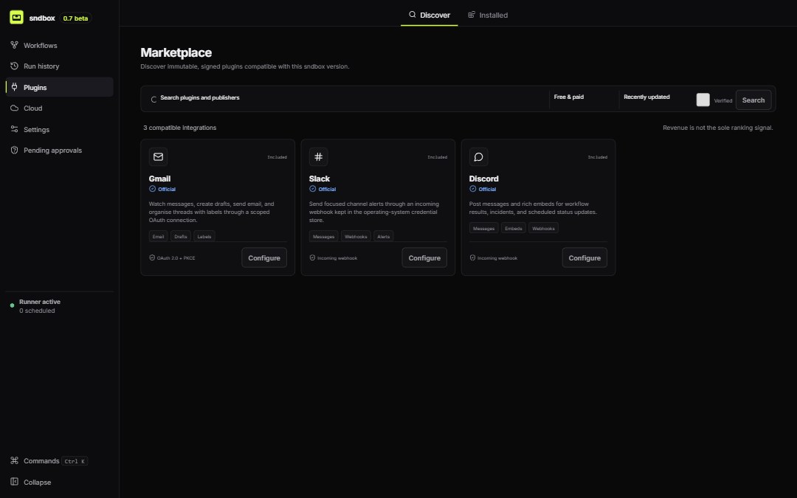Switch to the Discover tab

tap(429, 15)
